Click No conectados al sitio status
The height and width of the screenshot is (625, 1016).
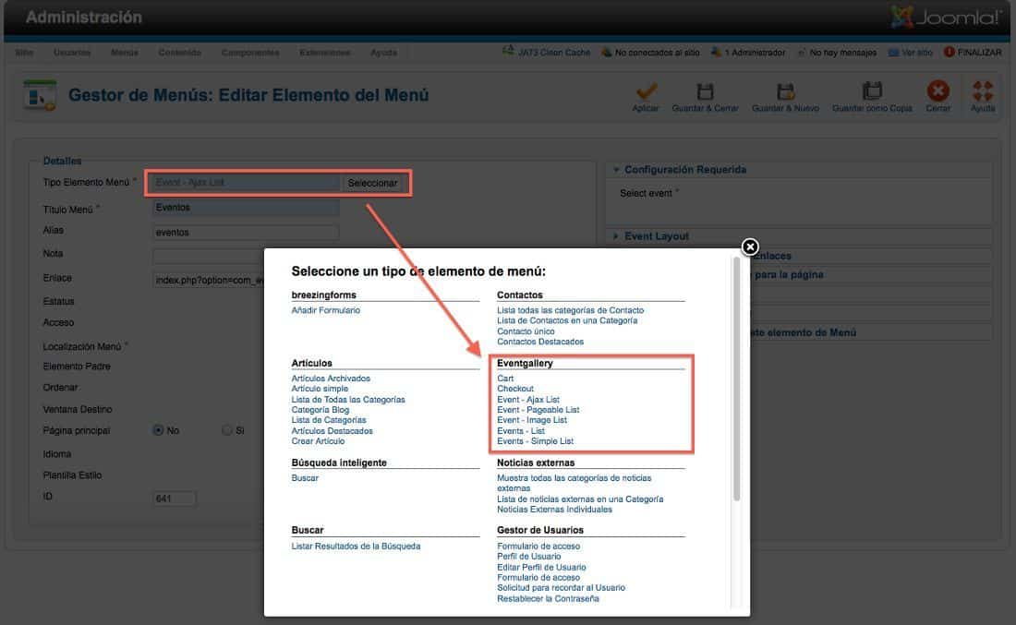pos(650,52)
